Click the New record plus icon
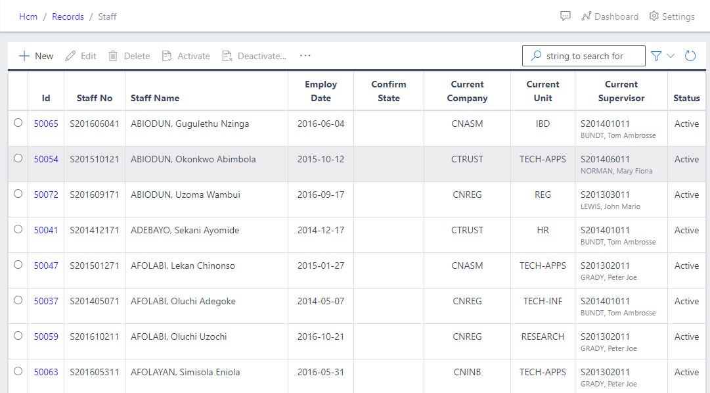The height and width of the screenshot is (393, 710). (x=24, y=56)
